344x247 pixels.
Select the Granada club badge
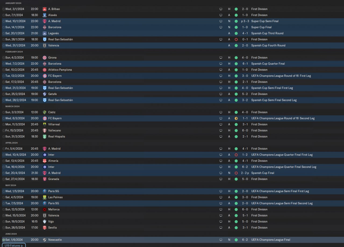pyautogui.click(x=45, y=179)
